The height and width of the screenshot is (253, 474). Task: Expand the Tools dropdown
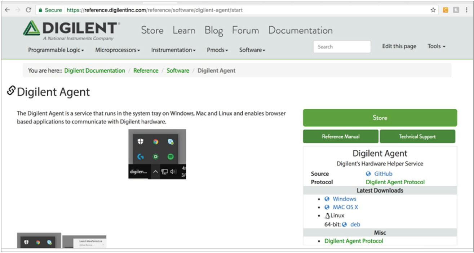437,46
